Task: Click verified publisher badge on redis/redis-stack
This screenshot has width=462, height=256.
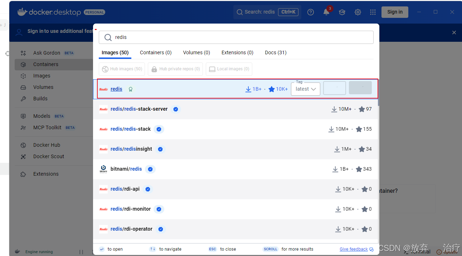Action: click(x=159, y=129)
